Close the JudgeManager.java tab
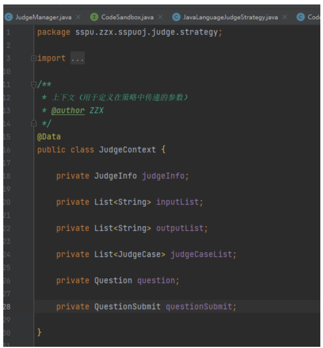Viewport: 323px width, 348px height. [78, 17]
